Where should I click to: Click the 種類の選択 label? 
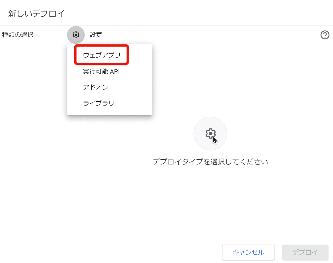click(x=18, y=35)
